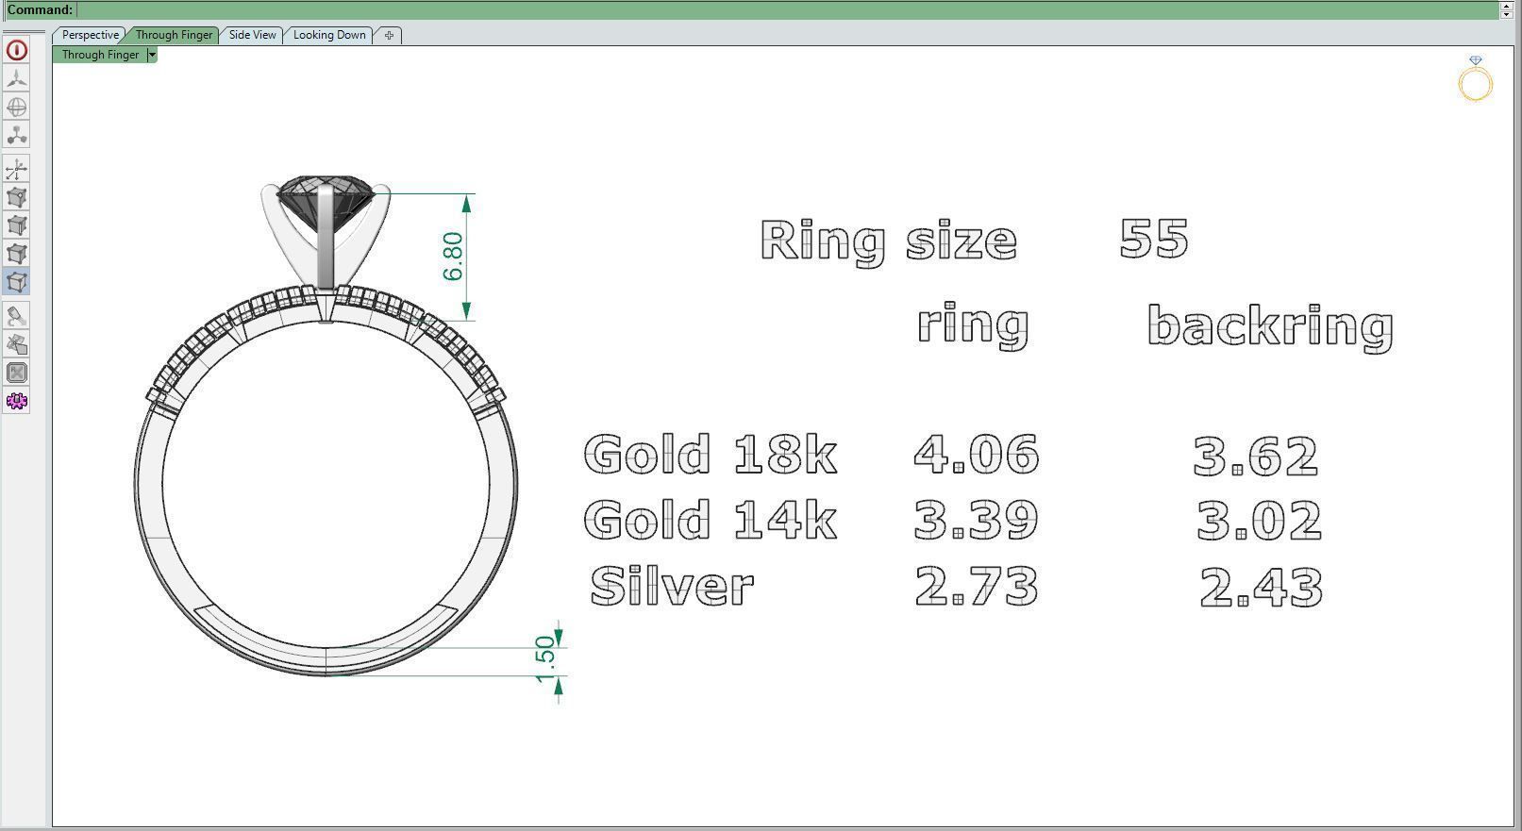This screenshot has height=831, width=1522.
Task: Click the 'Gold 14k' row label
Action: point(711,521)
